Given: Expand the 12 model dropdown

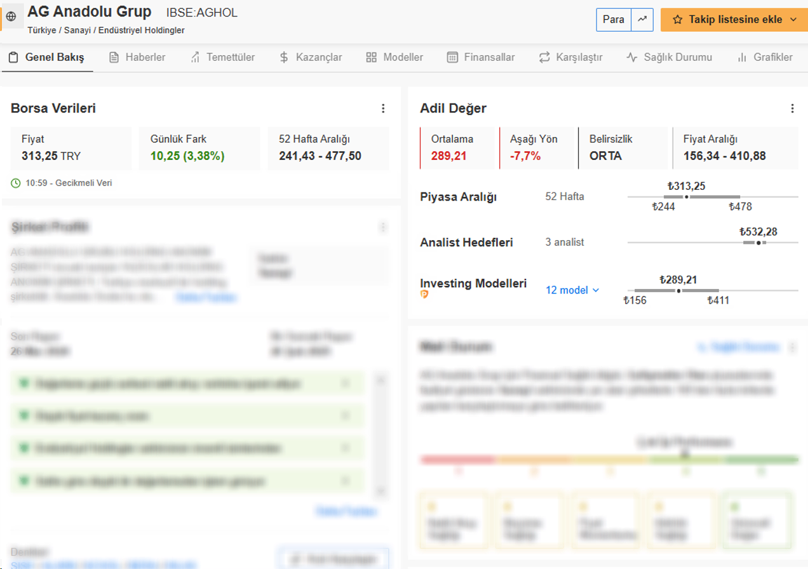Looking at the screenshot, I should tap(573, 290).
